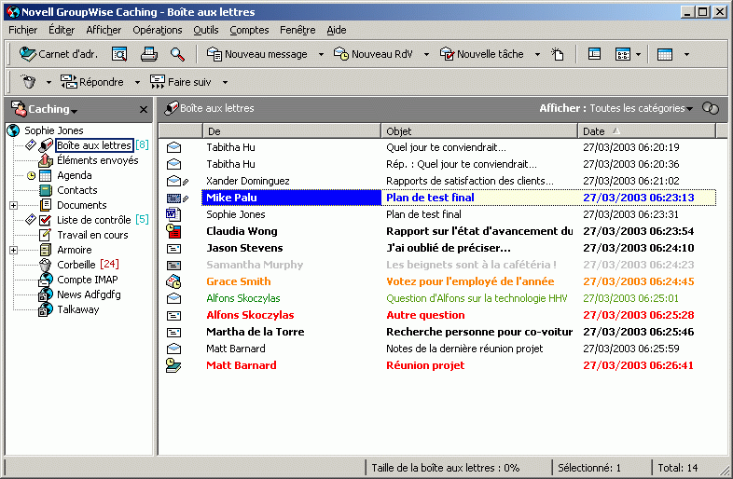Open the Nouvelle tâche dropdown arrow
Screen dimensions: 733x479
[x=537, y=55]
